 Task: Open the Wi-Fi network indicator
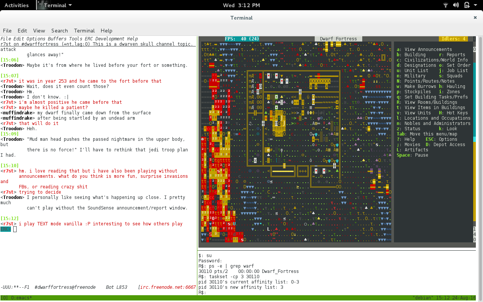pyautogui.click(x=445, y=5)
